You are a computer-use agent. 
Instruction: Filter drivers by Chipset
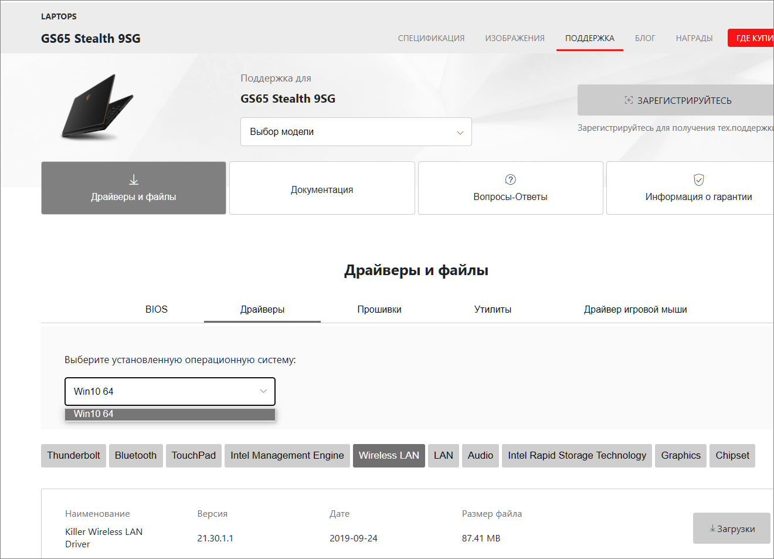[x=732, y=456]
